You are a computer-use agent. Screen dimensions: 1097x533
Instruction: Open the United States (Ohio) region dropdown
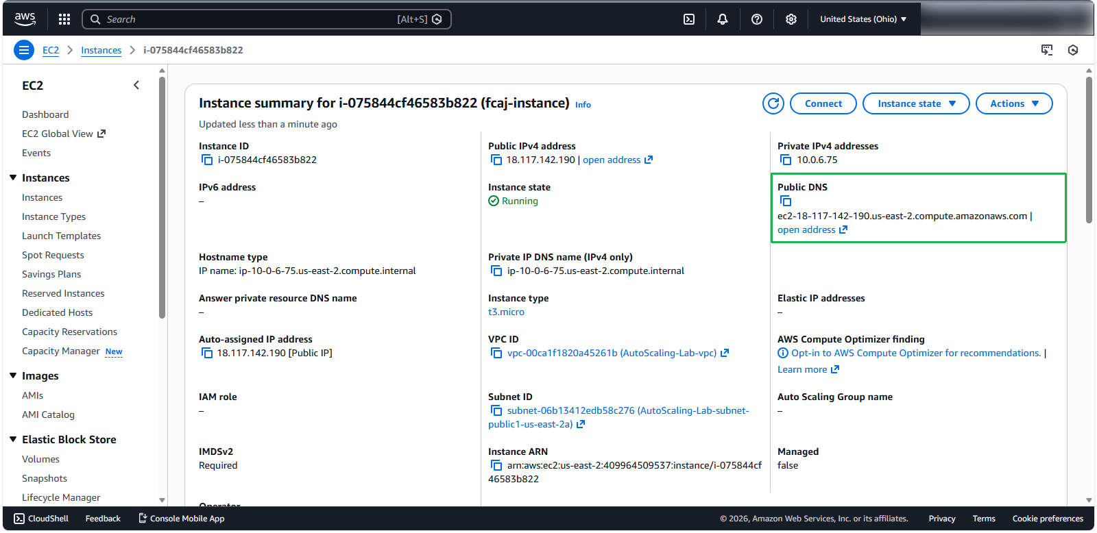tap(863, 19)
